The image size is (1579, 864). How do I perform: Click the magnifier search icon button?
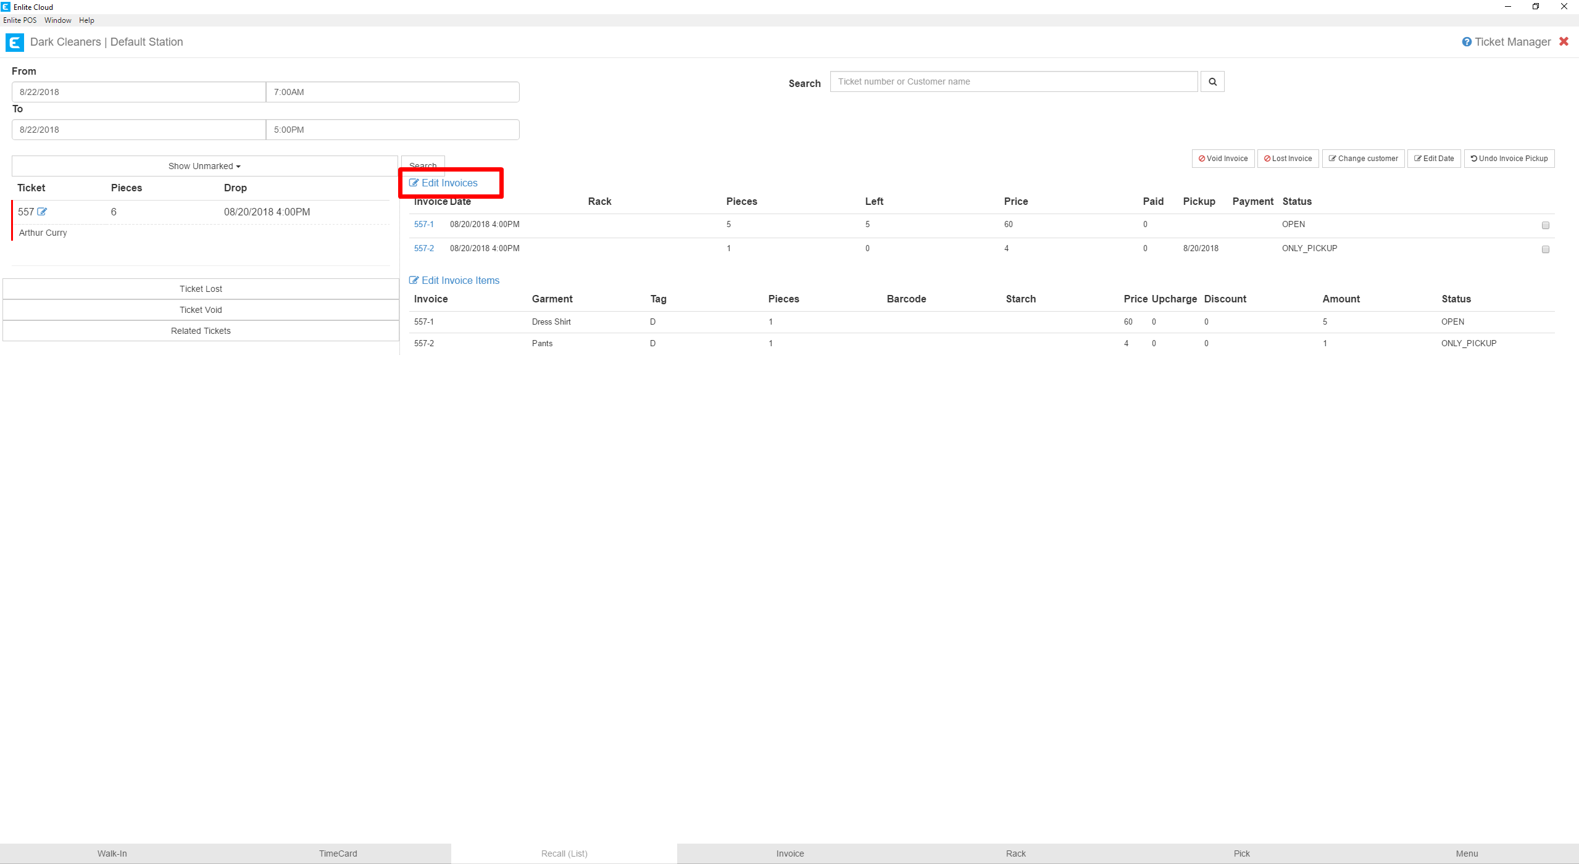[1212, 81]
